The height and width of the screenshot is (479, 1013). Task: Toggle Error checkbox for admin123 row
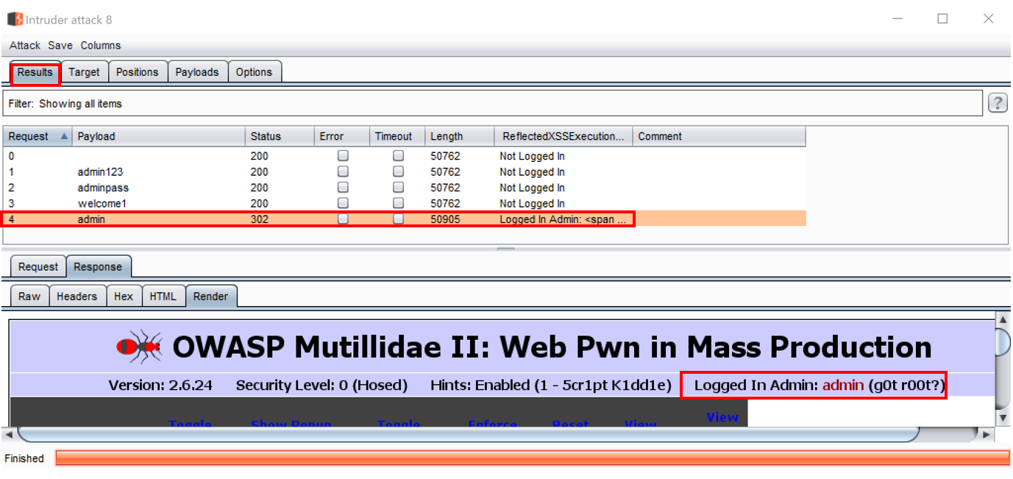[x=343, y=171]
